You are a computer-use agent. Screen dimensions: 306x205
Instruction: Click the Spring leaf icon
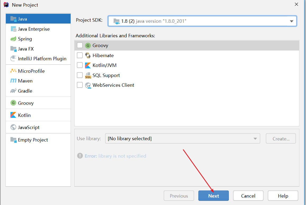click(x=13, y=39)
